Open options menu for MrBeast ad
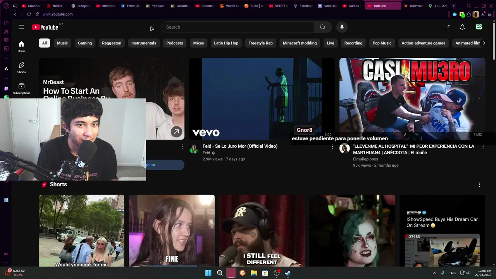Image resolution: width=496 pixels, height=279 pixels. tap(182, 146)
